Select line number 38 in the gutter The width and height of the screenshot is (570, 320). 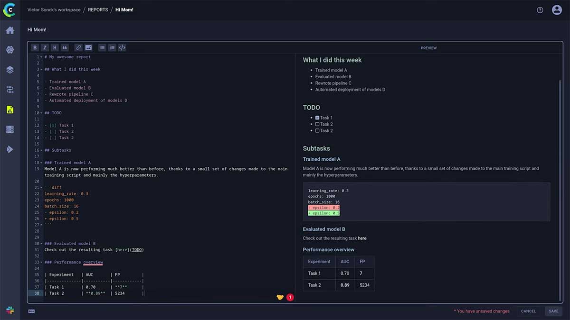click(37, 293)
